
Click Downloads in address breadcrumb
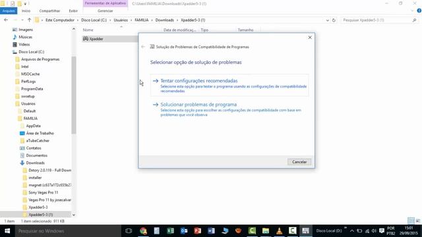click(x=164, y=20)
